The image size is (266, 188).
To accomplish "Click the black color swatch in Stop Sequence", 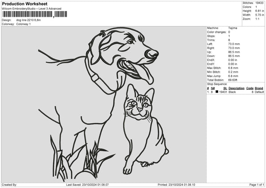I will tap(217, 92).
